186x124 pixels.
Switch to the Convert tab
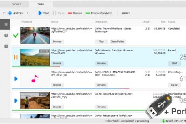click(x=16, y=4)
